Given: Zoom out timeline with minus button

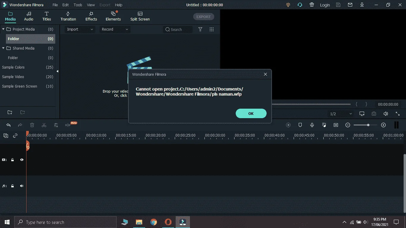Looking at the screenshot, I should pos(348,125).
